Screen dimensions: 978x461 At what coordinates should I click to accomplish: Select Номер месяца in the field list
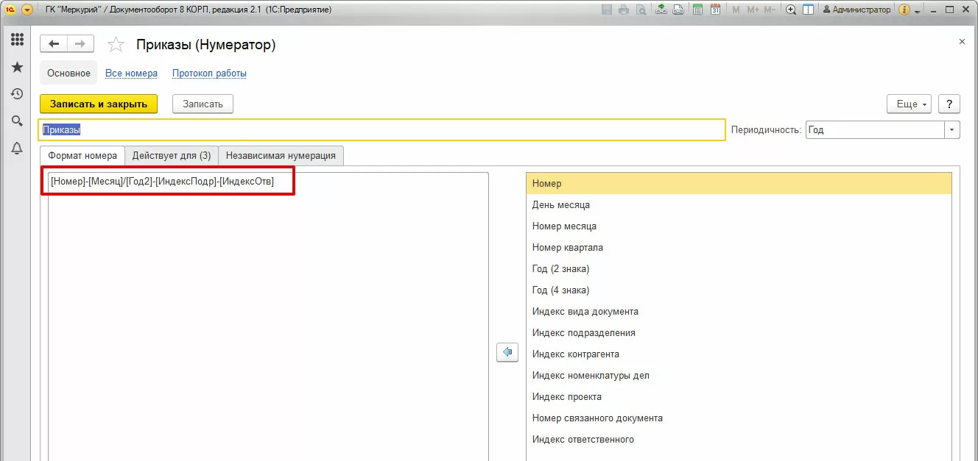739,226
